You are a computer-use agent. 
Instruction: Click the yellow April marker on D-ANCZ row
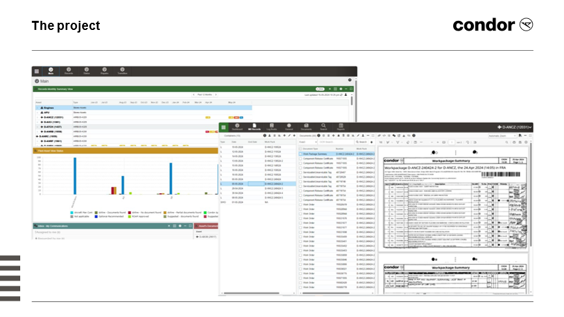coord(207,117)
